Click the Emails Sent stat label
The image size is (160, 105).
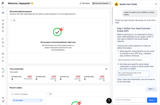[x=16, y=77]
